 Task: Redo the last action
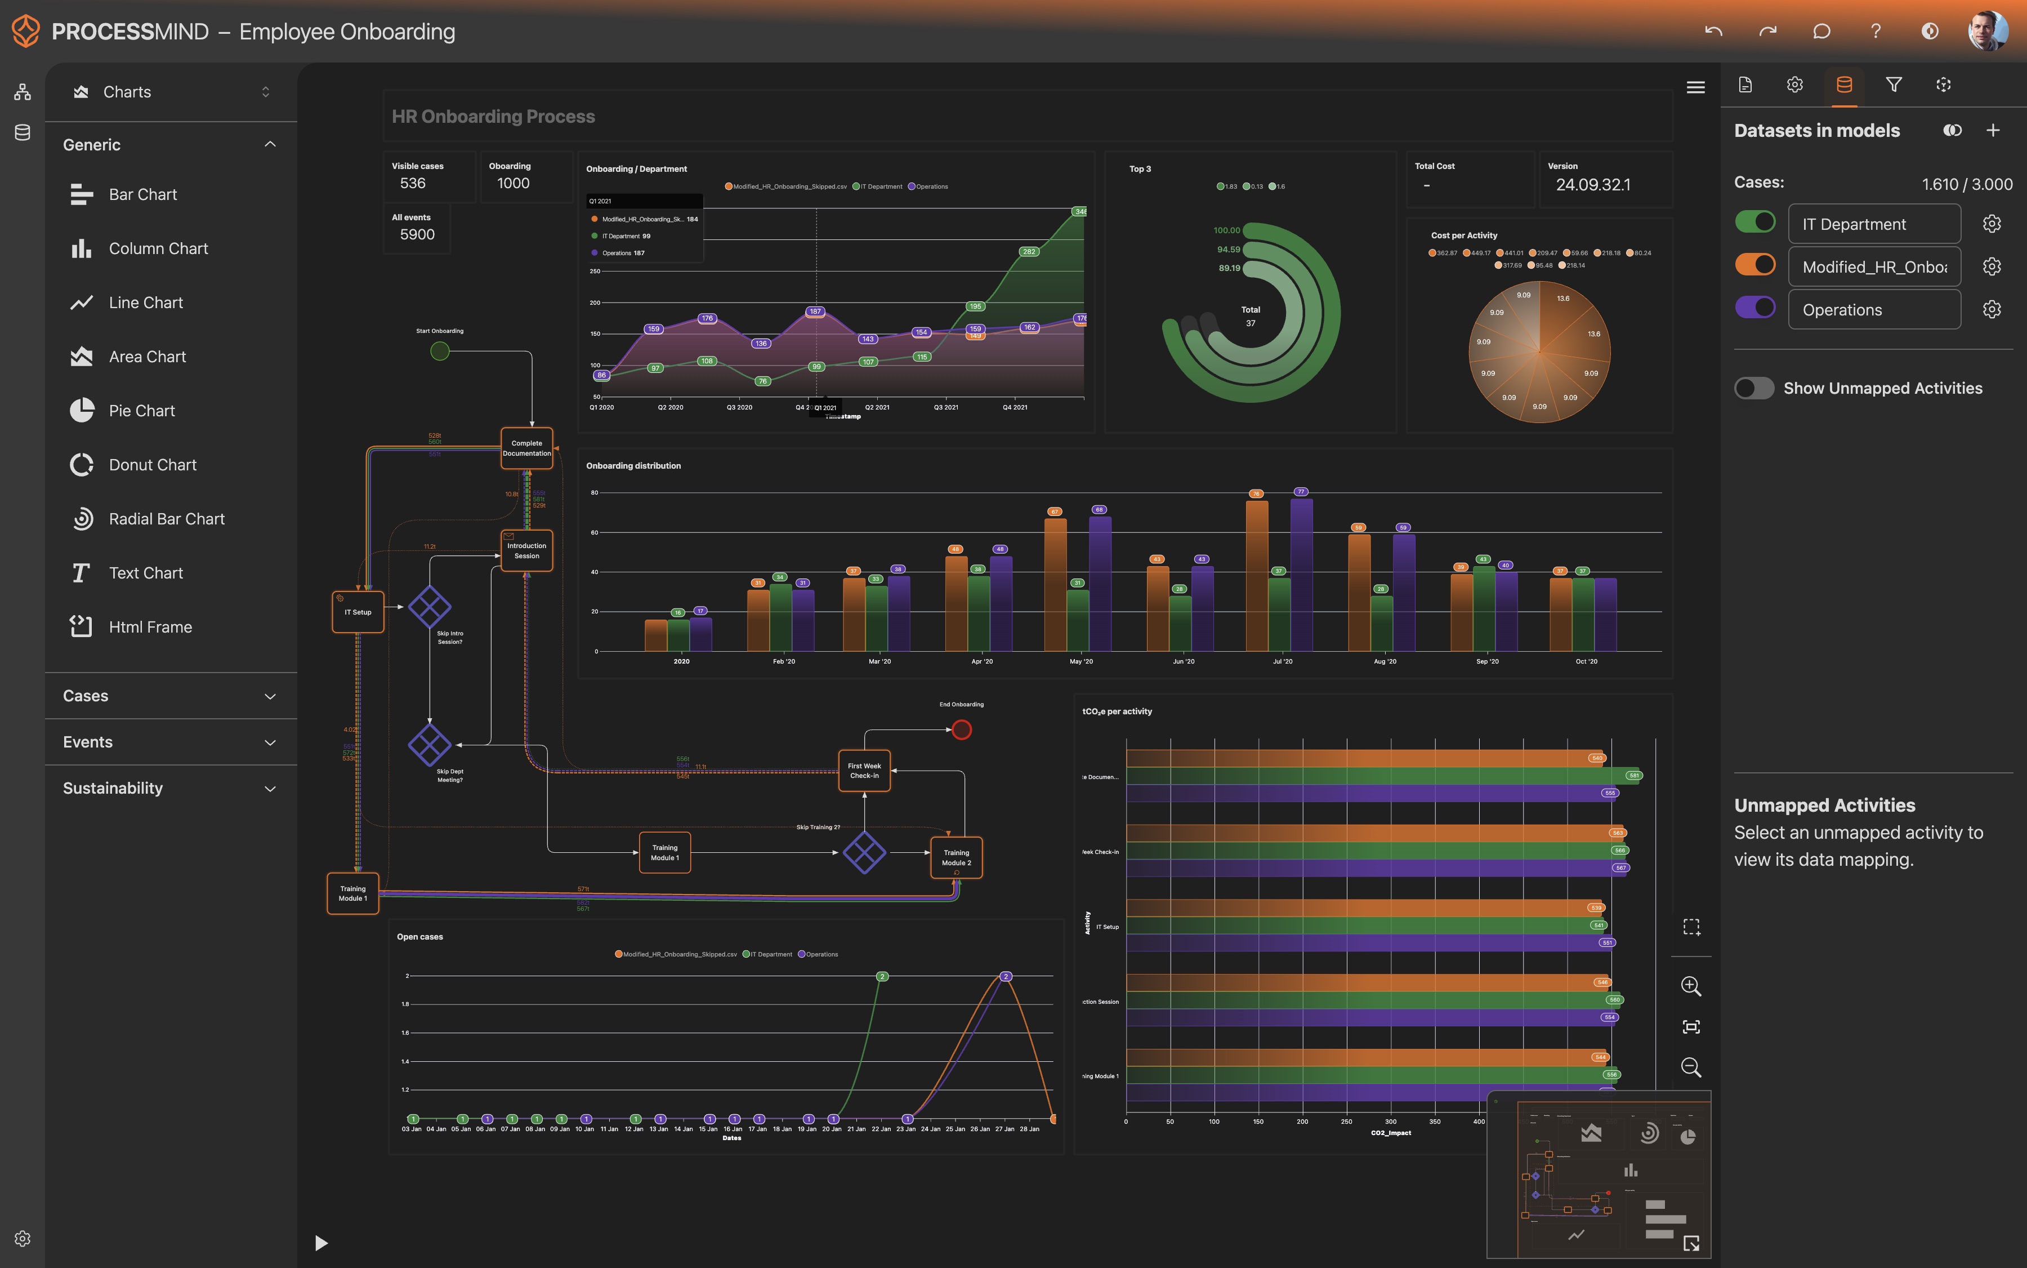coord(1768,31)
